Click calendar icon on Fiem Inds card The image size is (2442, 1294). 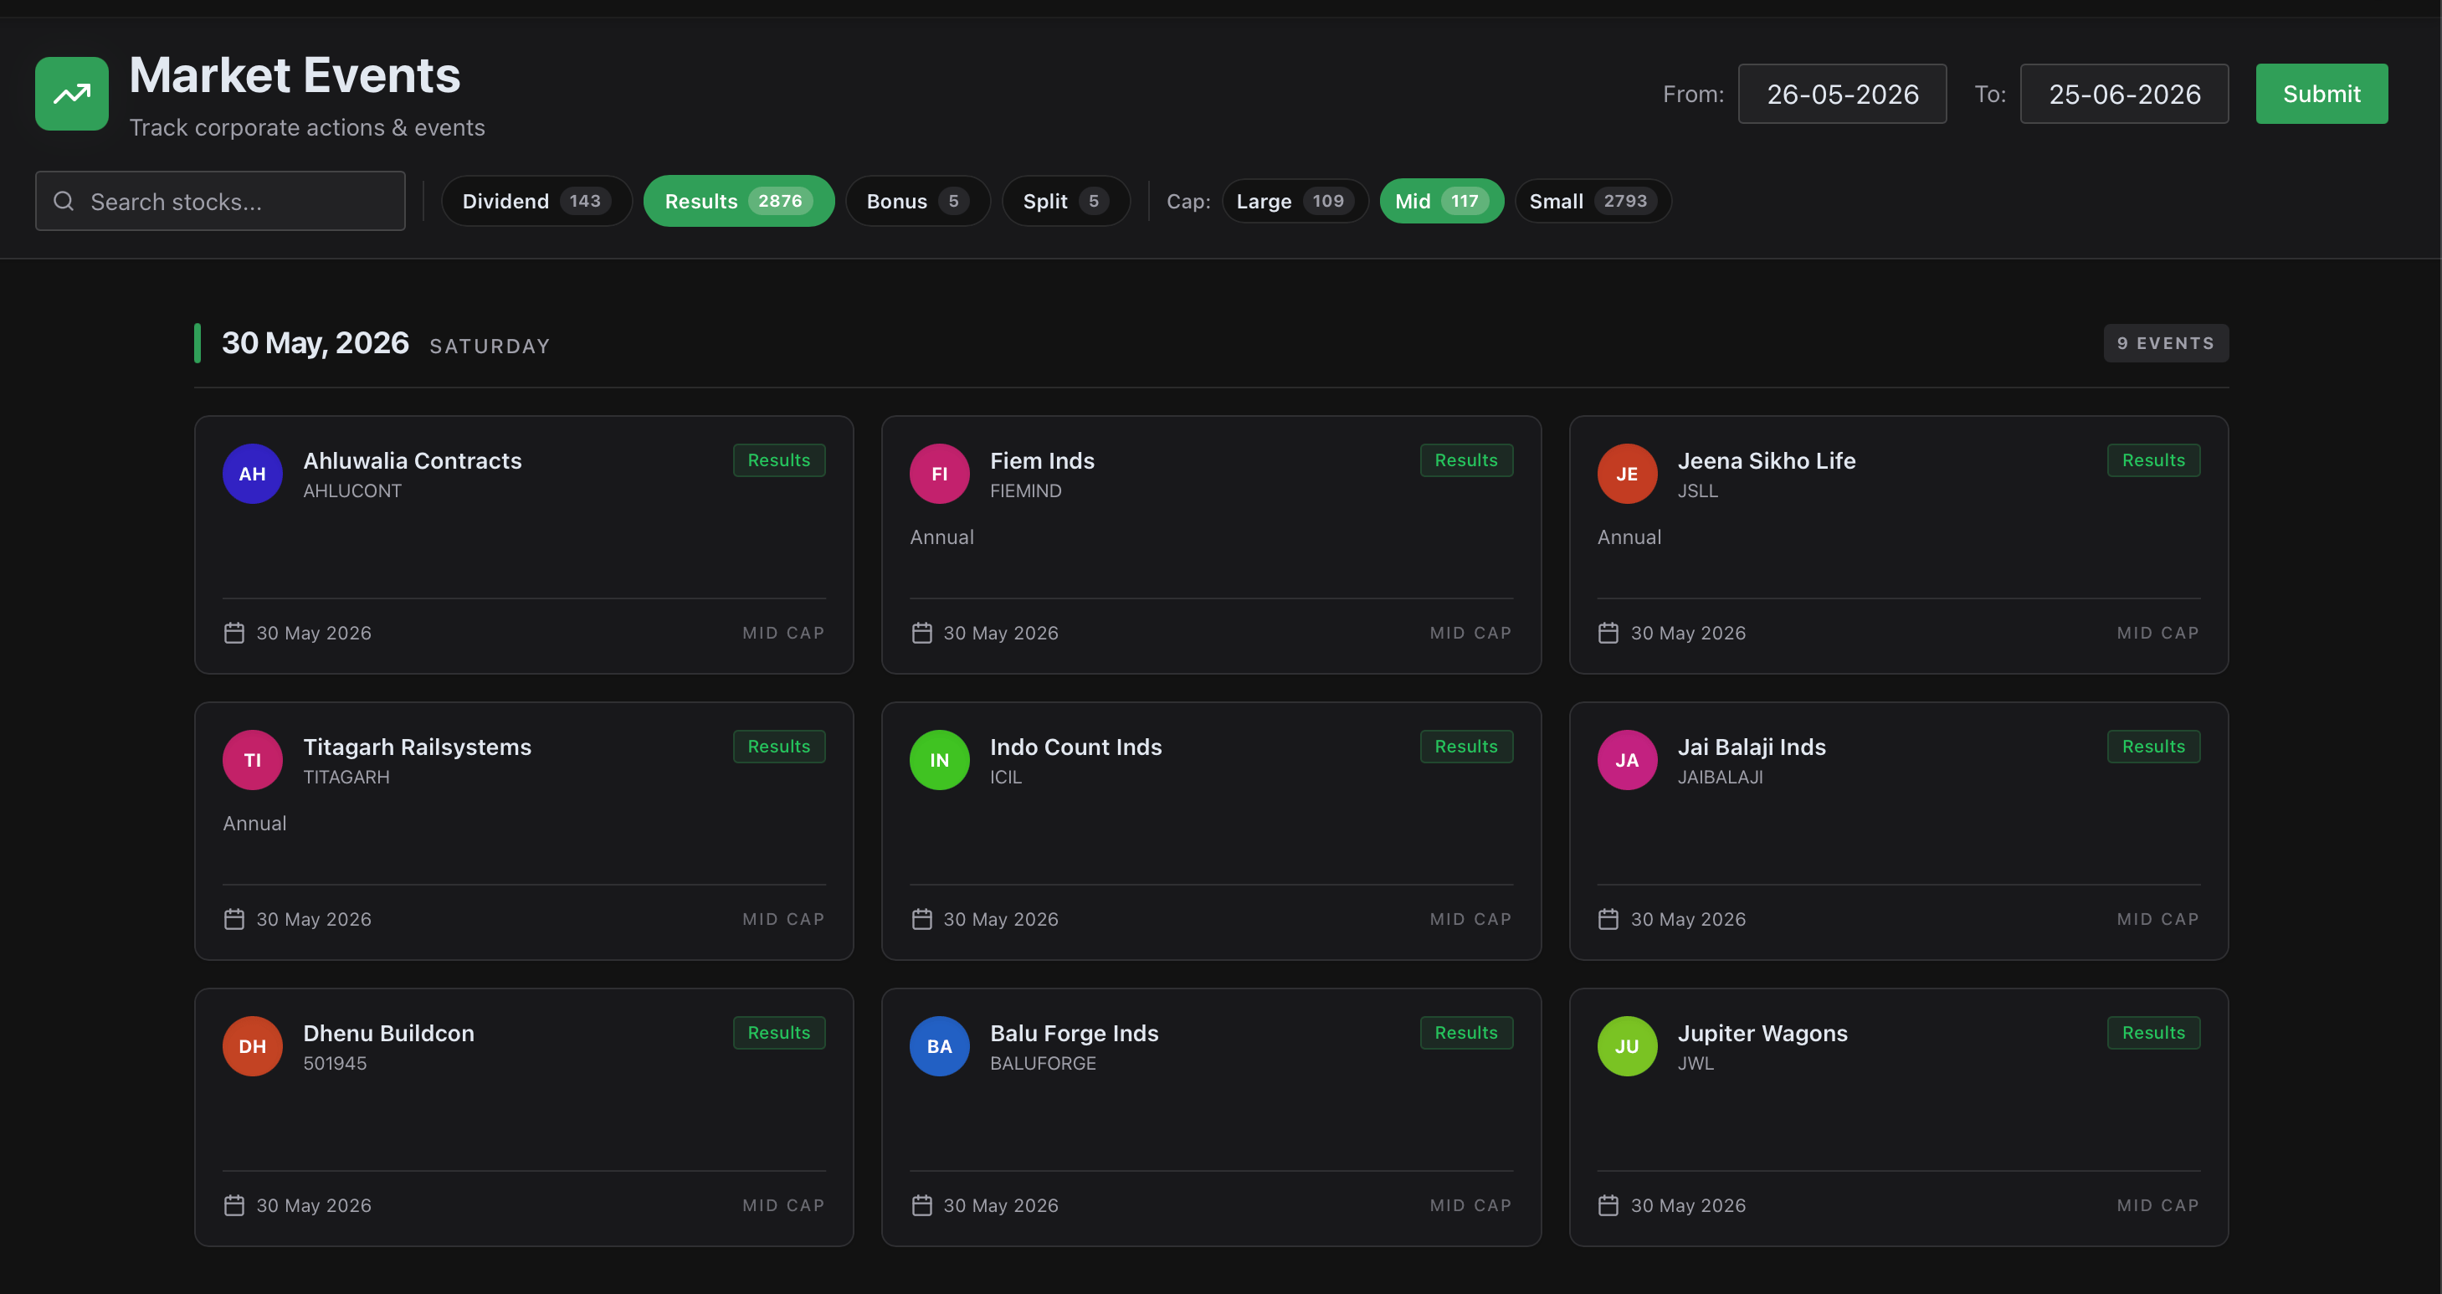(x=921, y=632)
